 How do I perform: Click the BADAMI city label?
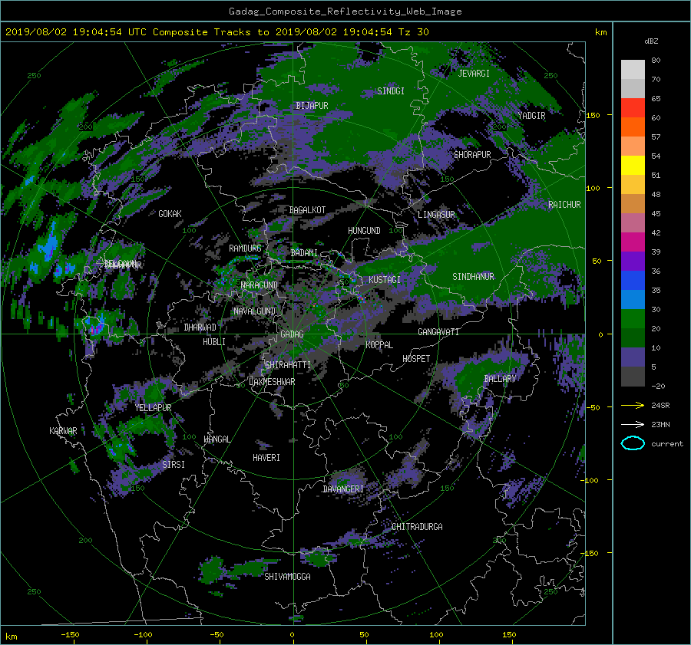(x=304, y=253)
